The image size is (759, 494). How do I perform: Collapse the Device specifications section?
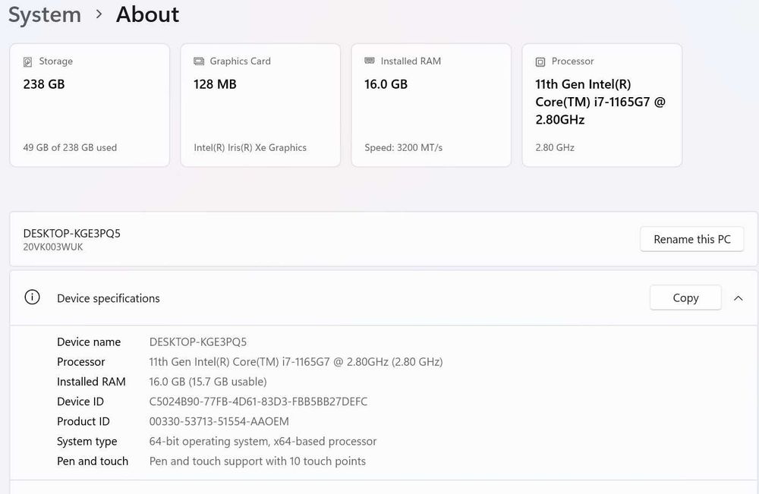739,298
